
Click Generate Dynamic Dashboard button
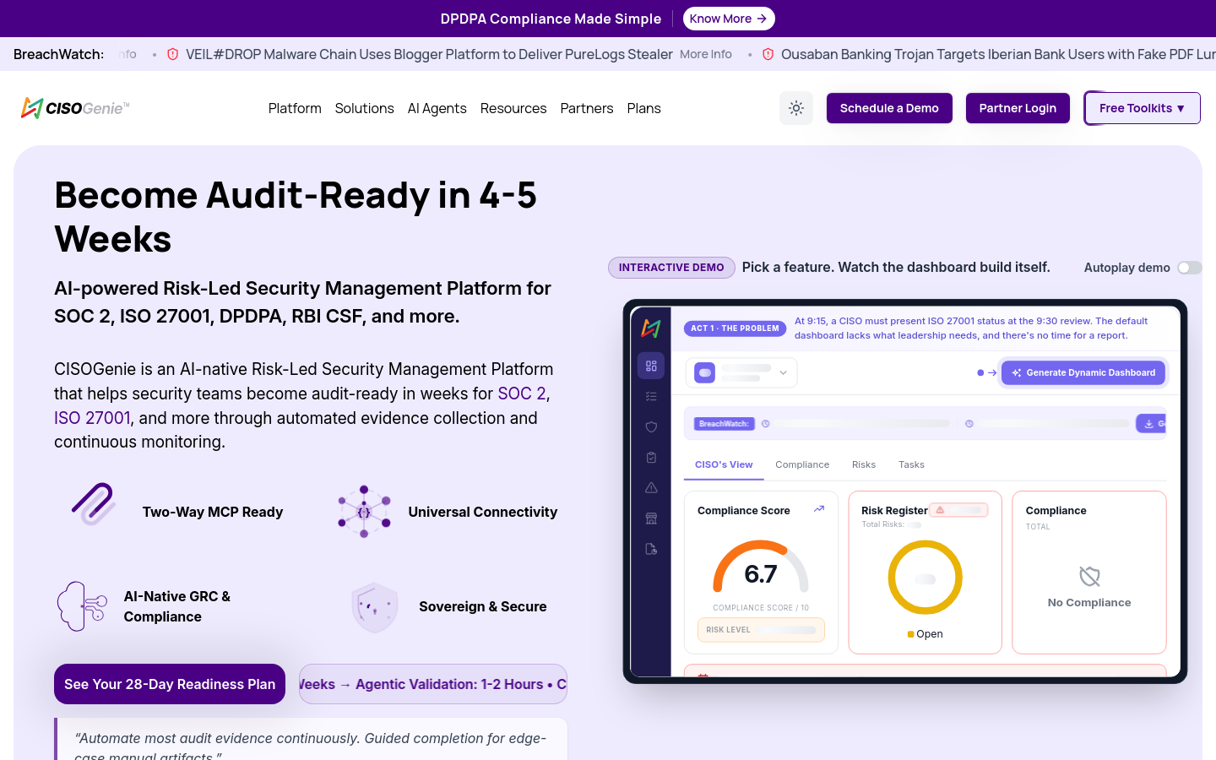tap(1083, 372)
